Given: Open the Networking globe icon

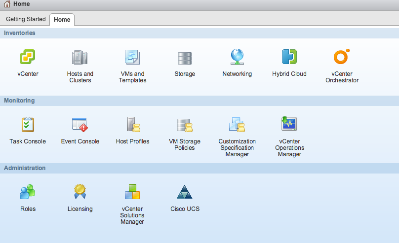Looking at the screenshot, I should click(x=237, y=57).
